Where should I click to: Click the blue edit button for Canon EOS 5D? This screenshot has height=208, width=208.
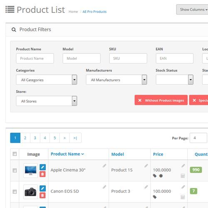(42, 188)
